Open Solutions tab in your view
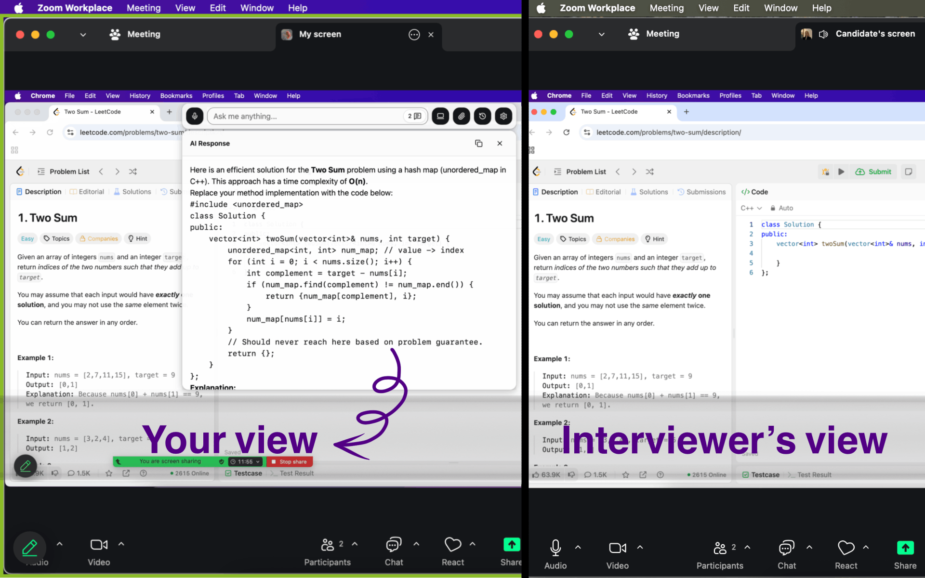This screenshot has width=925, height=578. pos(132,192)
